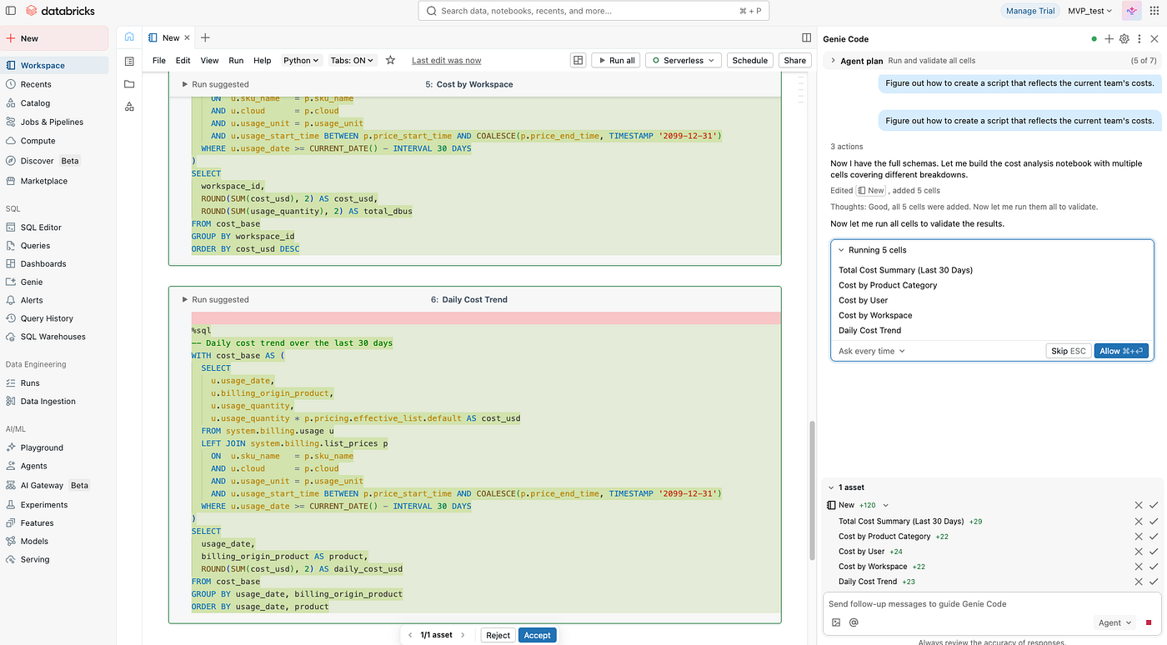Screen dimensions: 1167x645
Task: Stop the running agent
Action: pos(1150,622)
